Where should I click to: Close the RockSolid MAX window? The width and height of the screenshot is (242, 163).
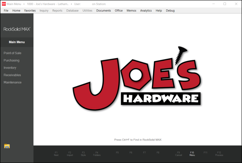coord(236,4)
